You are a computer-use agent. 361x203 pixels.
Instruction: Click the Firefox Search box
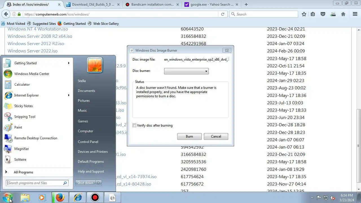(264, 14)
